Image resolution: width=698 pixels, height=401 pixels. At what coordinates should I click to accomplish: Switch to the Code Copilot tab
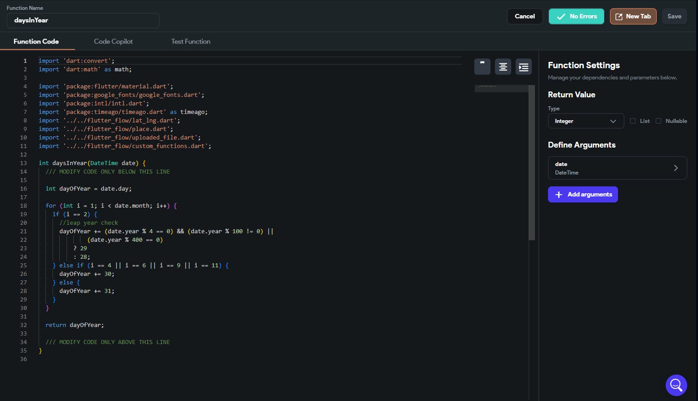click(113, 41)
